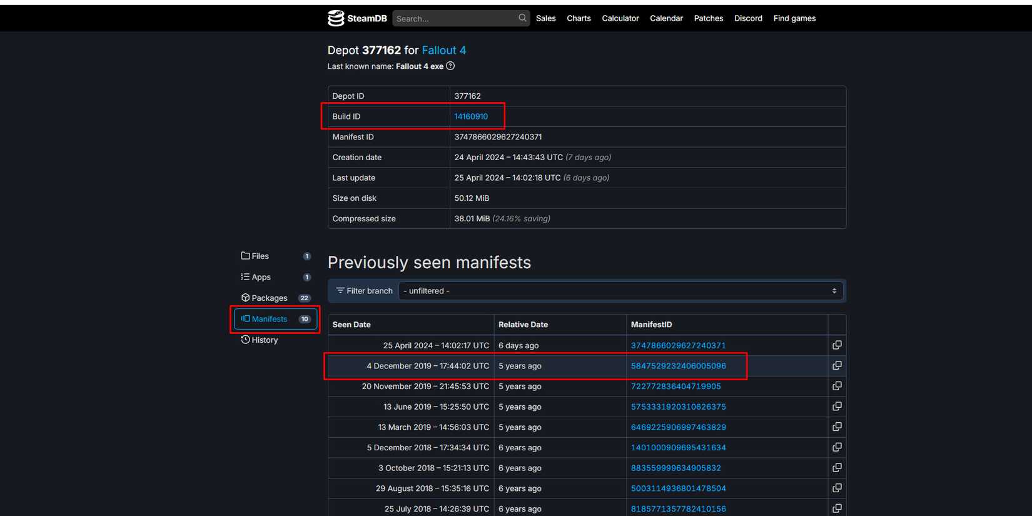The height and width of the screenshot is (516, 1032).
Task: Open the Fallout 4 app link
Action: coord(444,50)
